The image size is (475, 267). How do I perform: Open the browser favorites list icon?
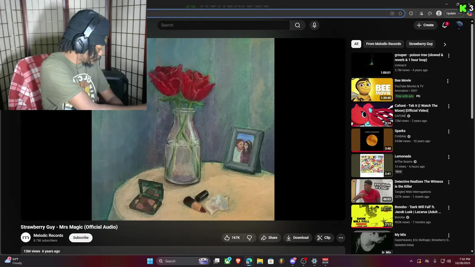[x=430, y=13]
